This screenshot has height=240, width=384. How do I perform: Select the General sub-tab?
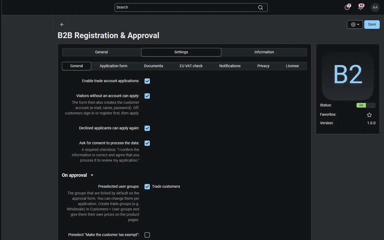[x=77, y=66]
